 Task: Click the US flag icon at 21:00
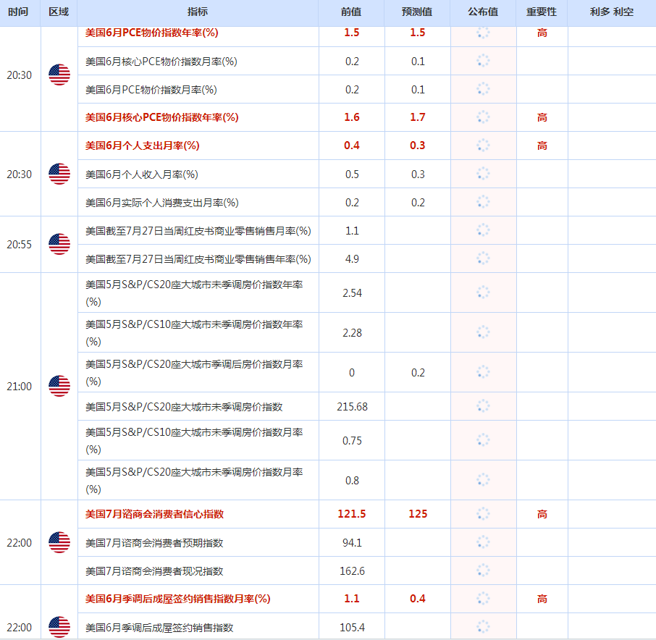[59, 386]
